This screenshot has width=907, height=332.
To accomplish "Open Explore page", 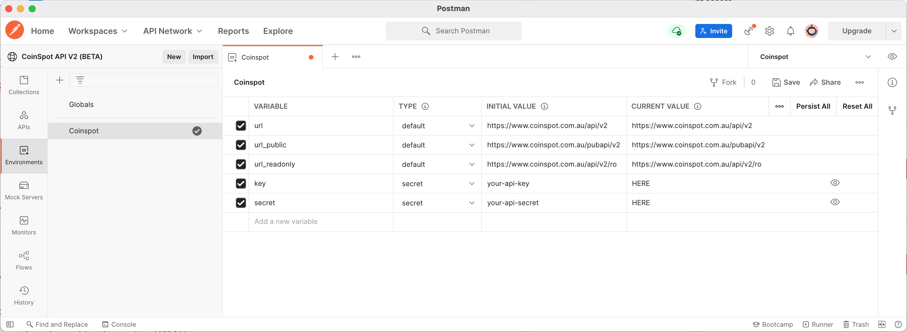I will pyautogui.click(x=278, y=31).
